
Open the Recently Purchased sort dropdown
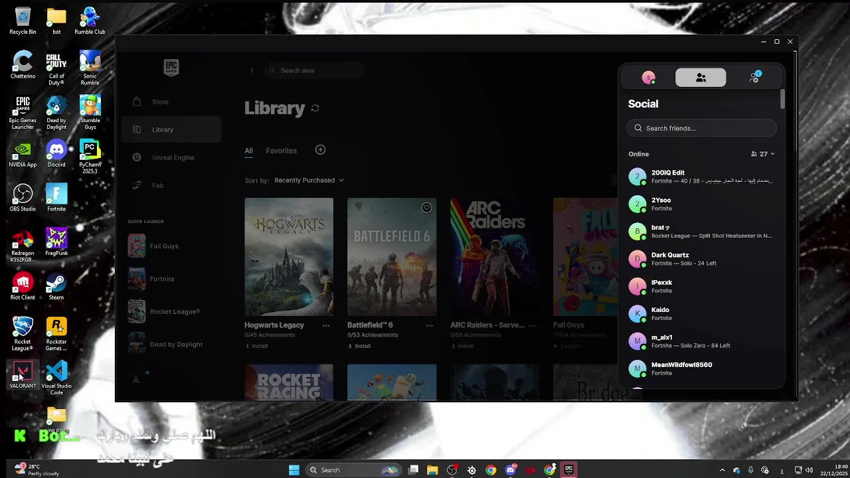(x=309, y=180)
